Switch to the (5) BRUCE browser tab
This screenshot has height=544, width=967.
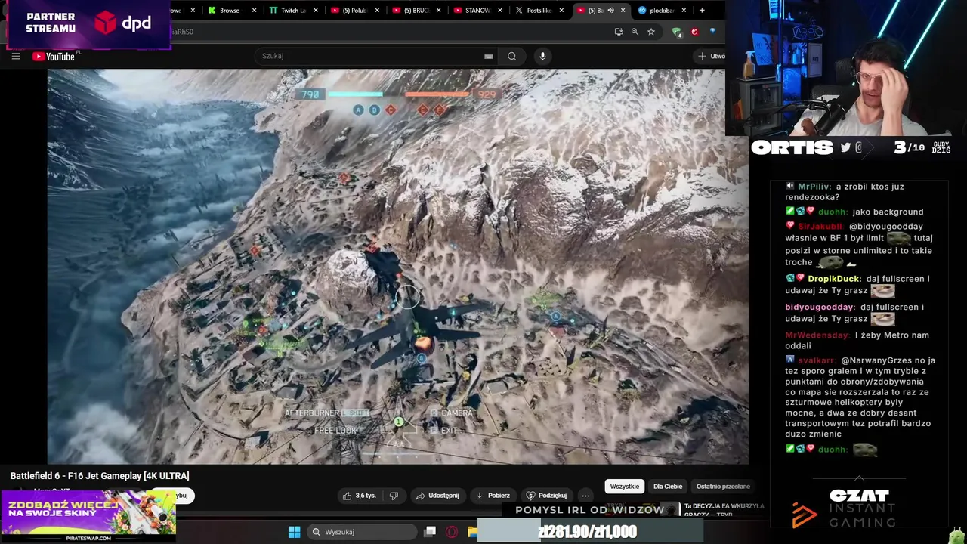click(415, 11)
